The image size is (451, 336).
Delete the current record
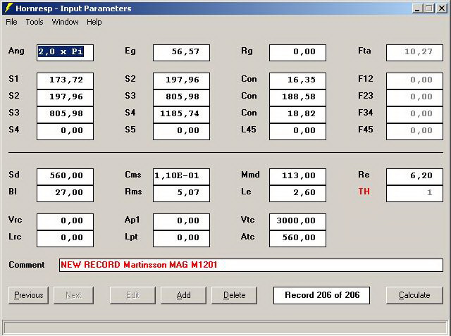(x=235, y=295)
